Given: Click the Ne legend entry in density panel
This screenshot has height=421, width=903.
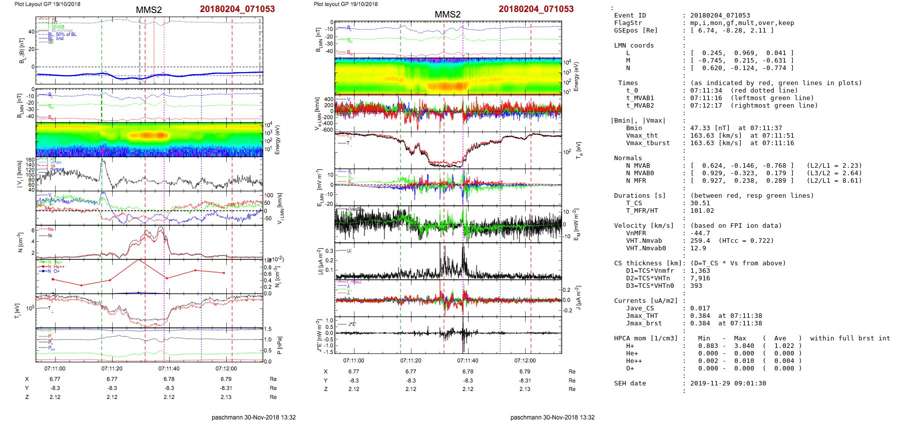Looking at the screenshot, I should click(x=50, y=229).
